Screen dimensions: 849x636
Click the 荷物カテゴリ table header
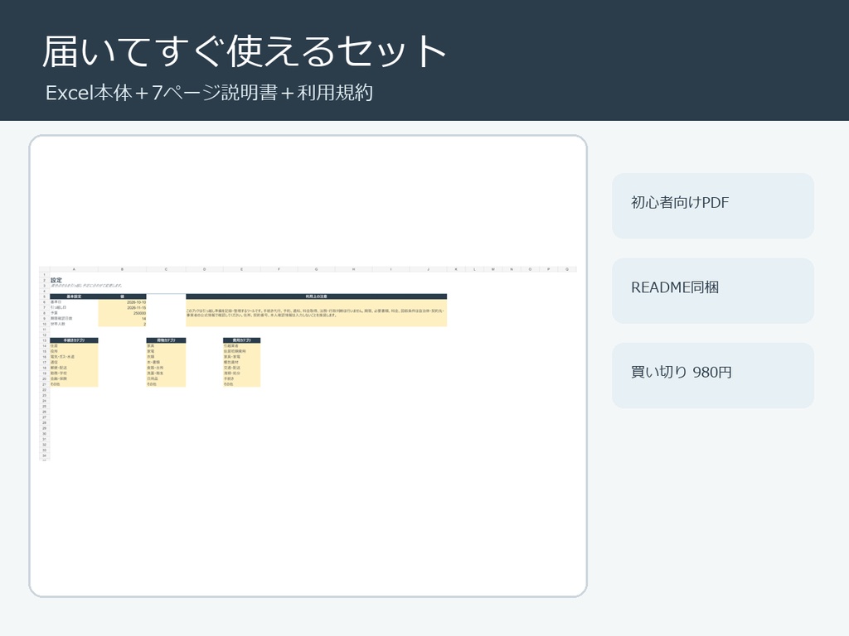coord(166,340)
